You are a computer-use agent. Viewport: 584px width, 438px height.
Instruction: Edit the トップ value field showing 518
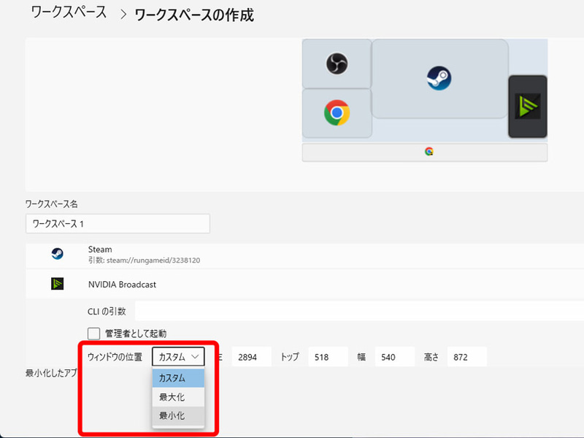[x=327, y=356]
